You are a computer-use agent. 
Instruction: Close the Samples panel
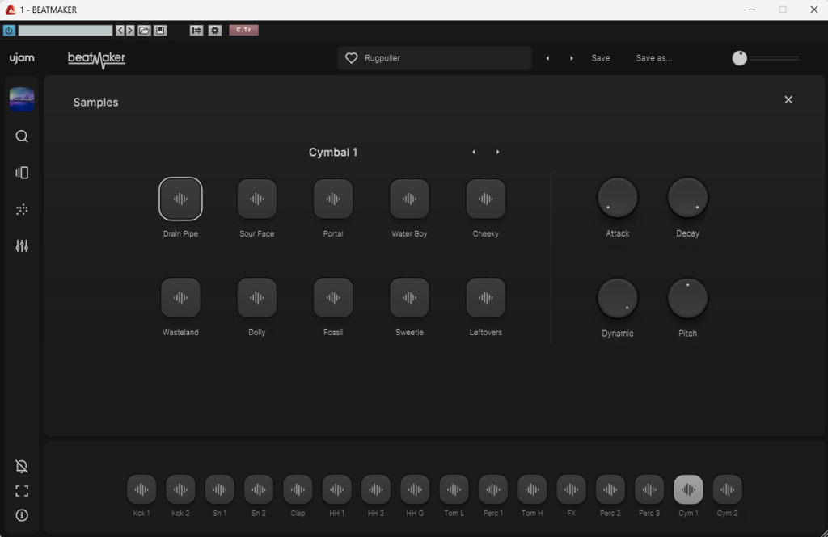tap(788, 99)
